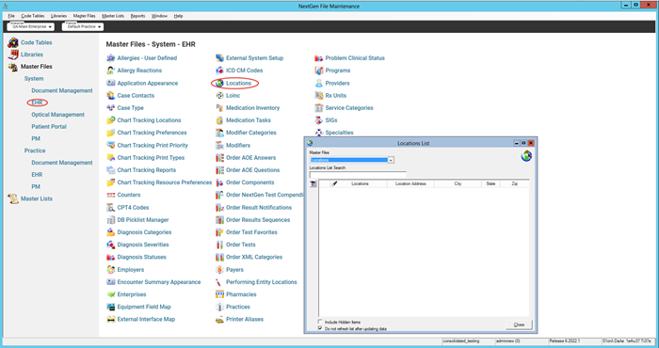Uncheck Do not refresh list after updating data

pos(320,328)
